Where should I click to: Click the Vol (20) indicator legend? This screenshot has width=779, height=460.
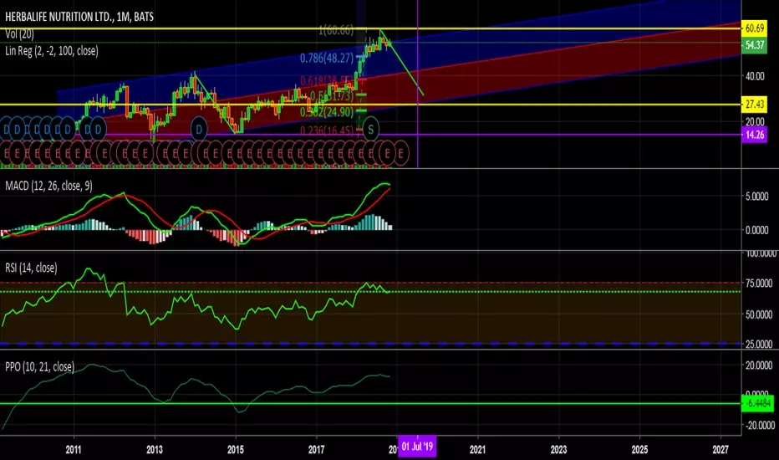pyautogui.click(x=19, y=34)
